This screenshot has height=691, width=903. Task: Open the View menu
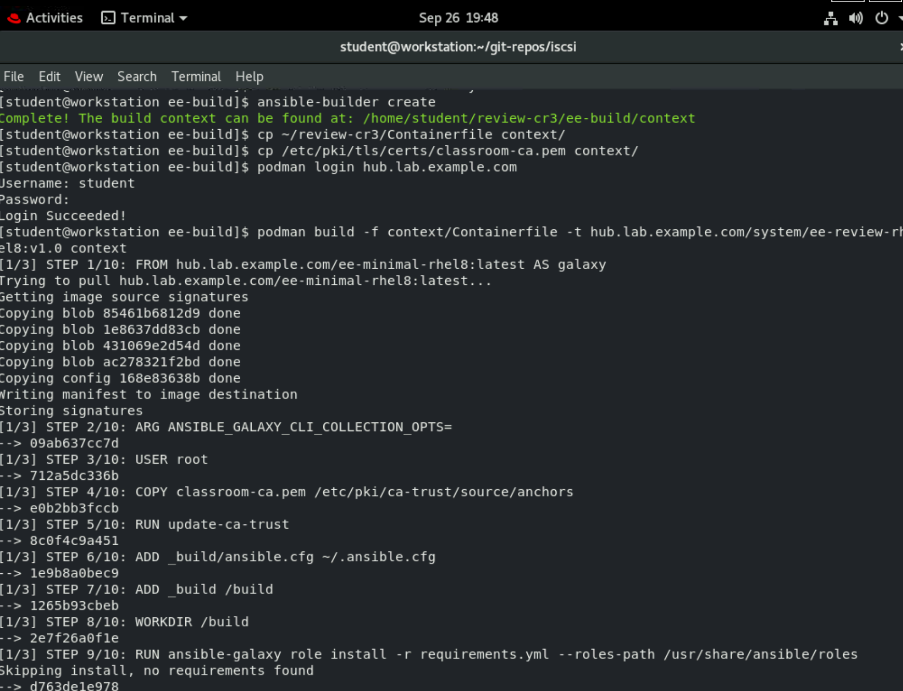pos(88,76)
